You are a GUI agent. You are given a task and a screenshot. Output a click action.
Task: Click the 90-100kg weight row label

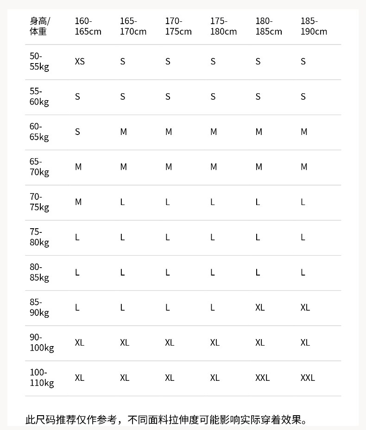pyautogui.click(x=42, y=343)
